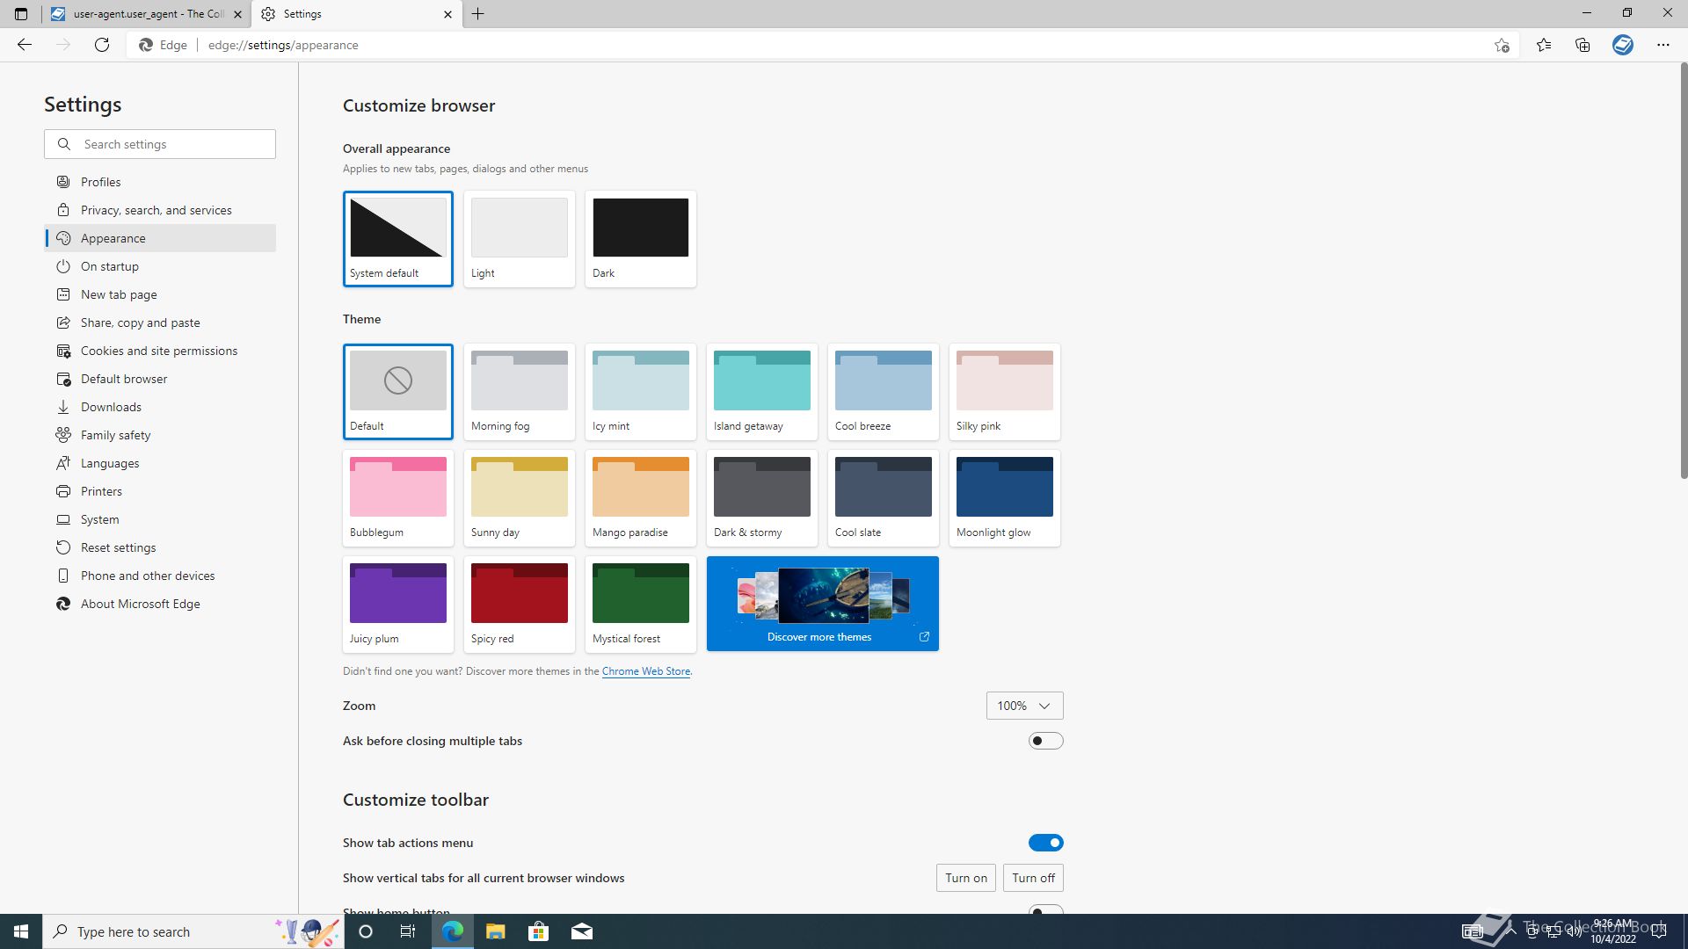Viewport: 1688px width, 949px height.
Task: Open Languages settings
Action: point(160,463)
